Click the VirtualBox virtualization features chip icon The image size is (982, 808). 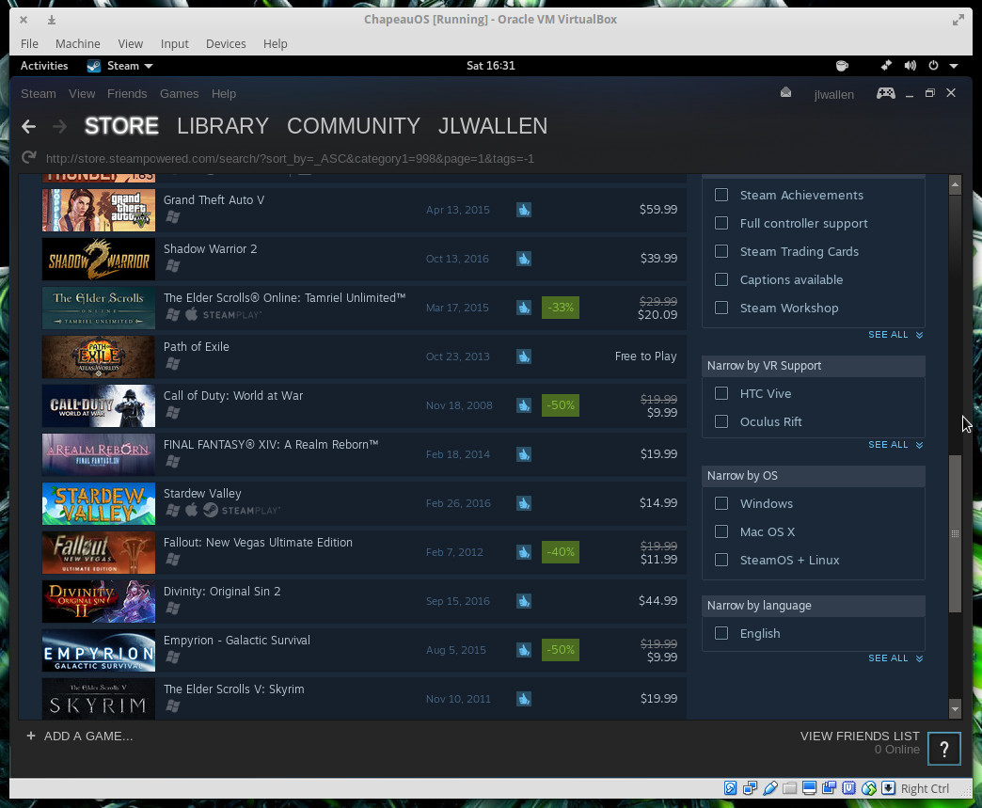[848, 788]
